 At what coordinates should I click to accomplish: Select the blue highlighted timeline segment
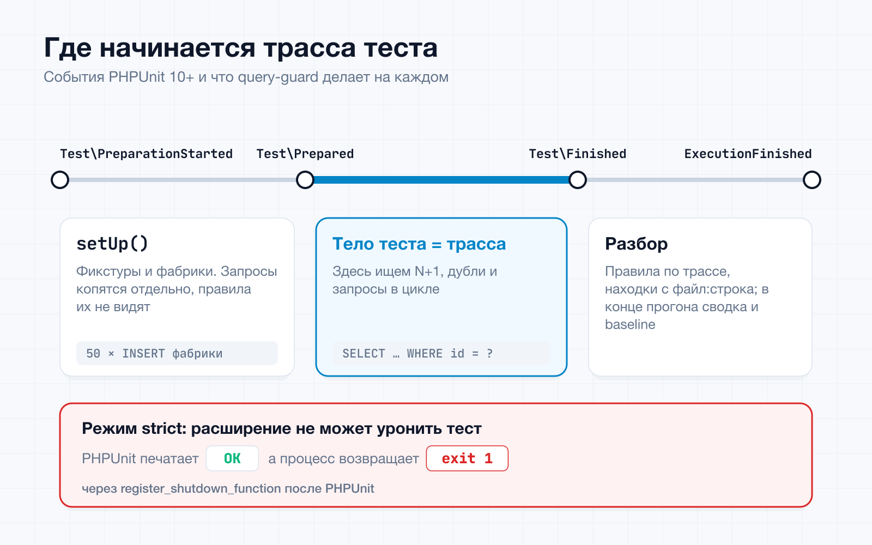441,180
